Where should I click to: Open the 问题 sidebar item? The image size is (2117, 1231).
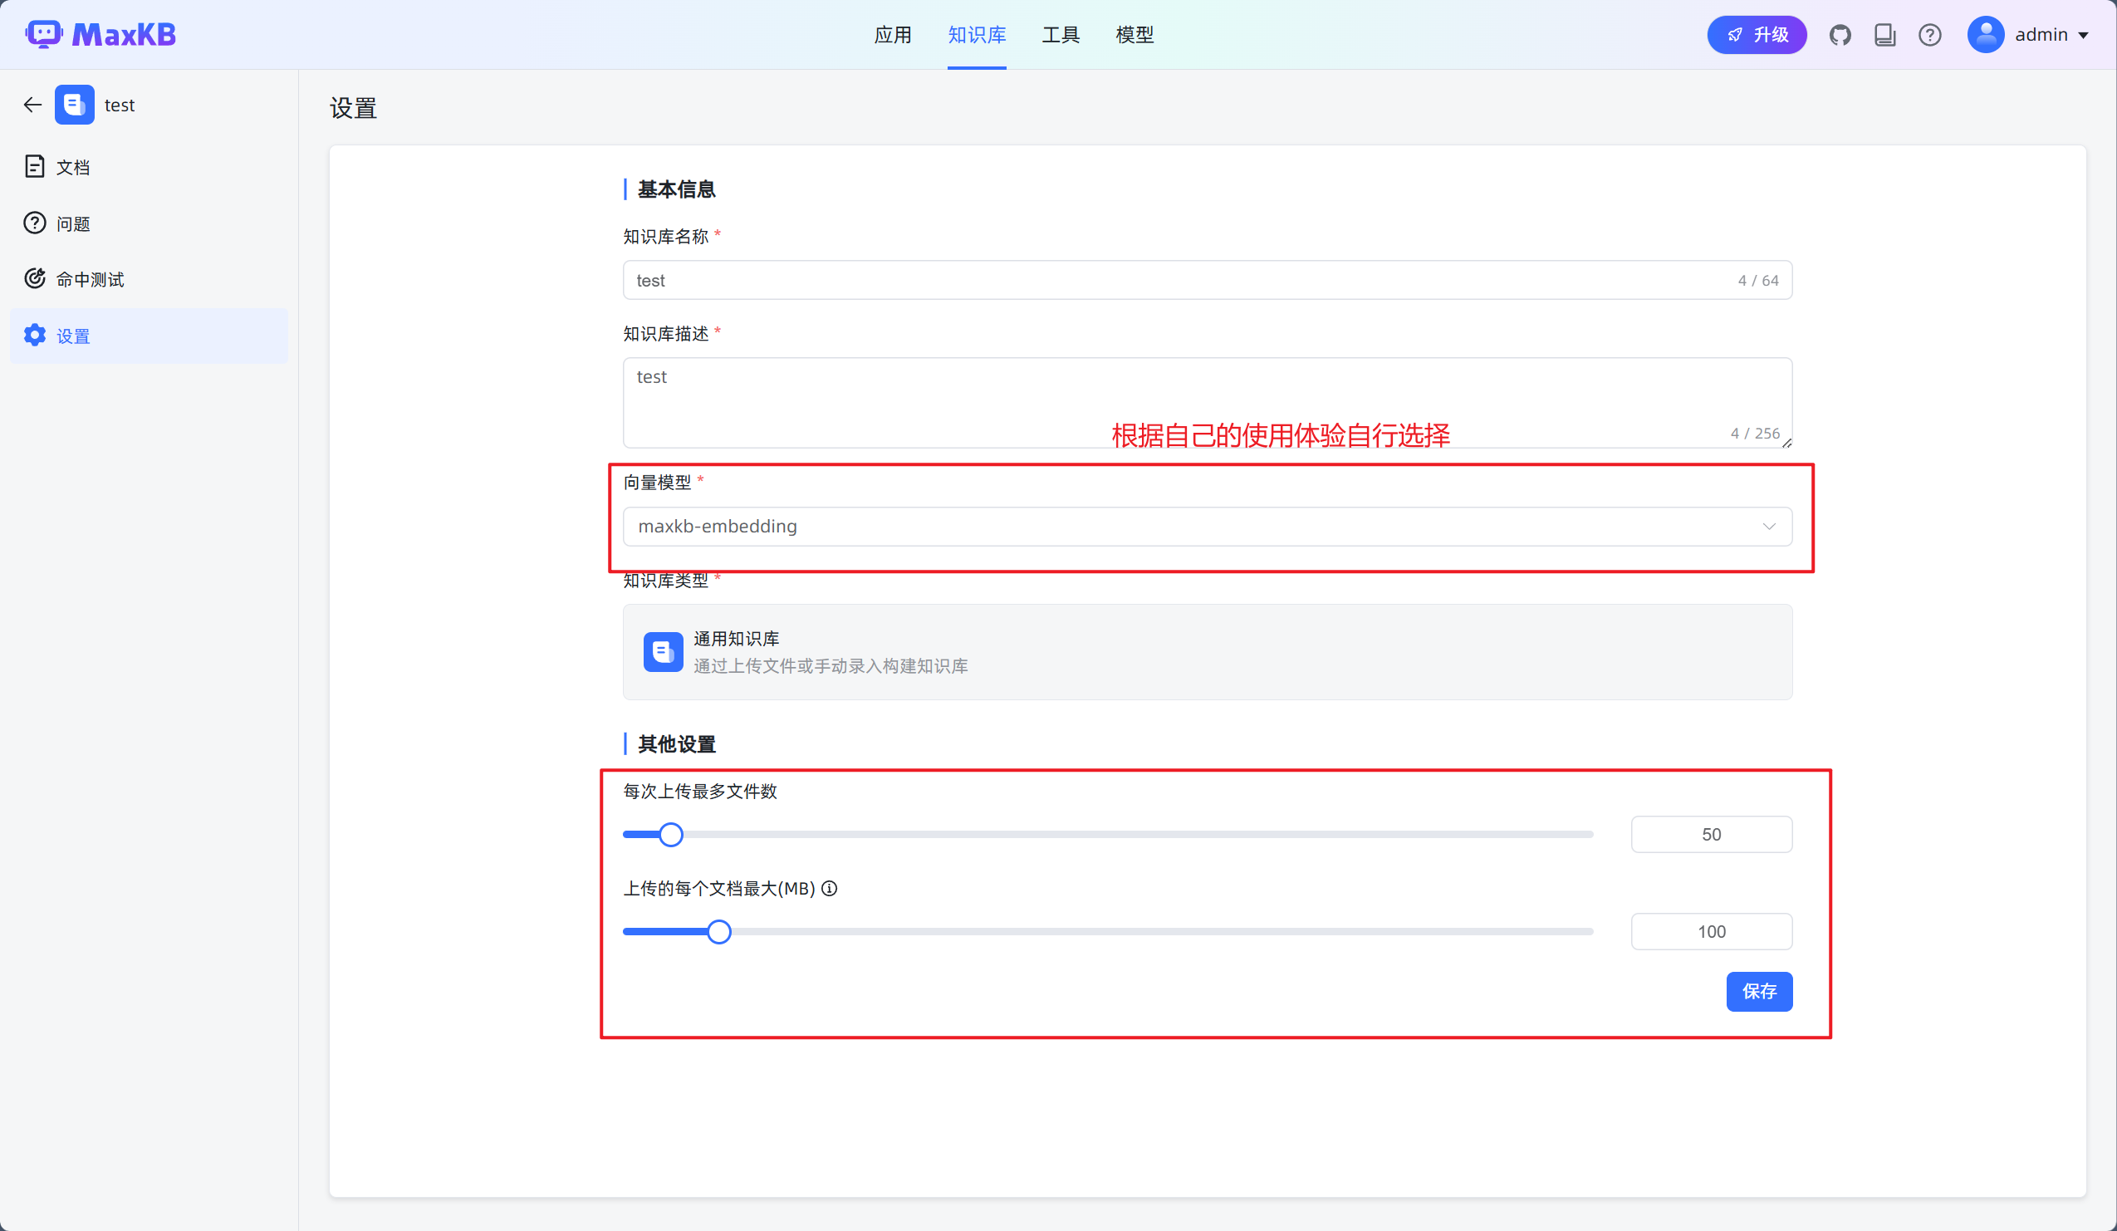tap(72, 223)
